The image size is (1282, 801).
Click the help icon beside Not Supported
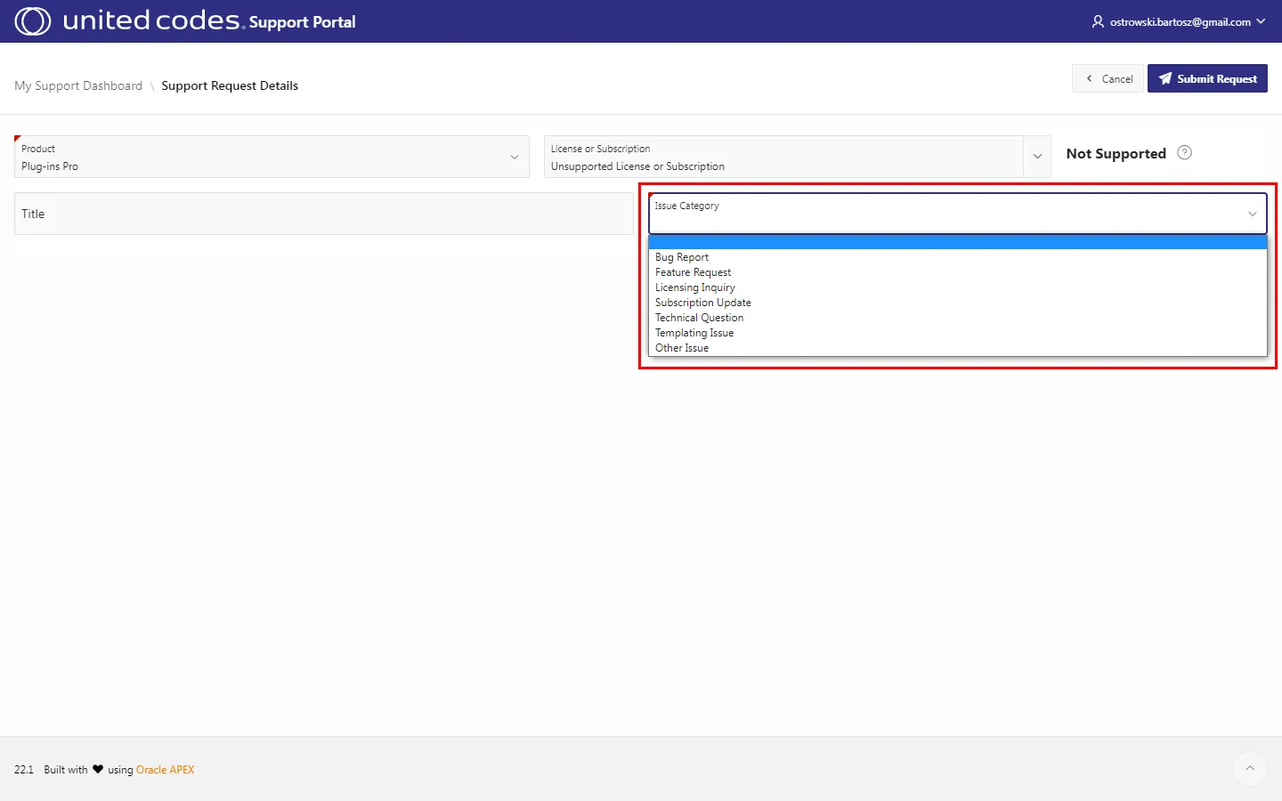pyautogui.click(x=1184, y=153)
